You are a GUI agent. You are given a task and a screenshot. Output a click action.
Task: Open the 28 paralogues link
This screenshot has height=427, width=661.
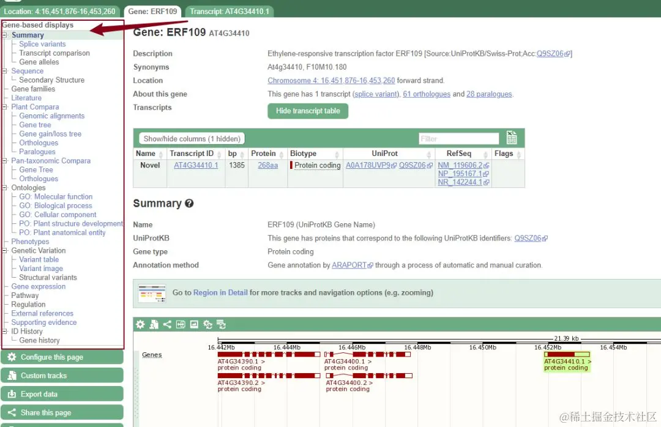coord(489,94)
